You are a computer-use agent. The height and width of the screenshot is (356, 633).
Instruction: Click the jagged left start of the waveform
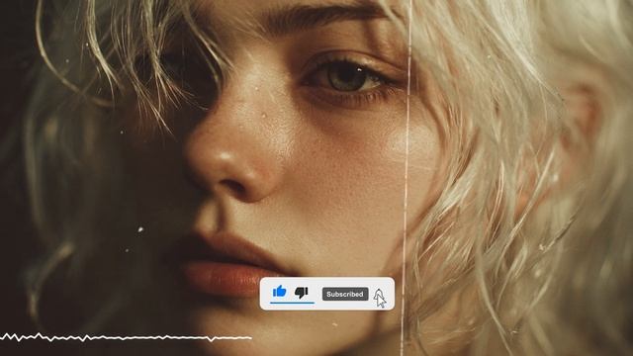click(24, 337)
